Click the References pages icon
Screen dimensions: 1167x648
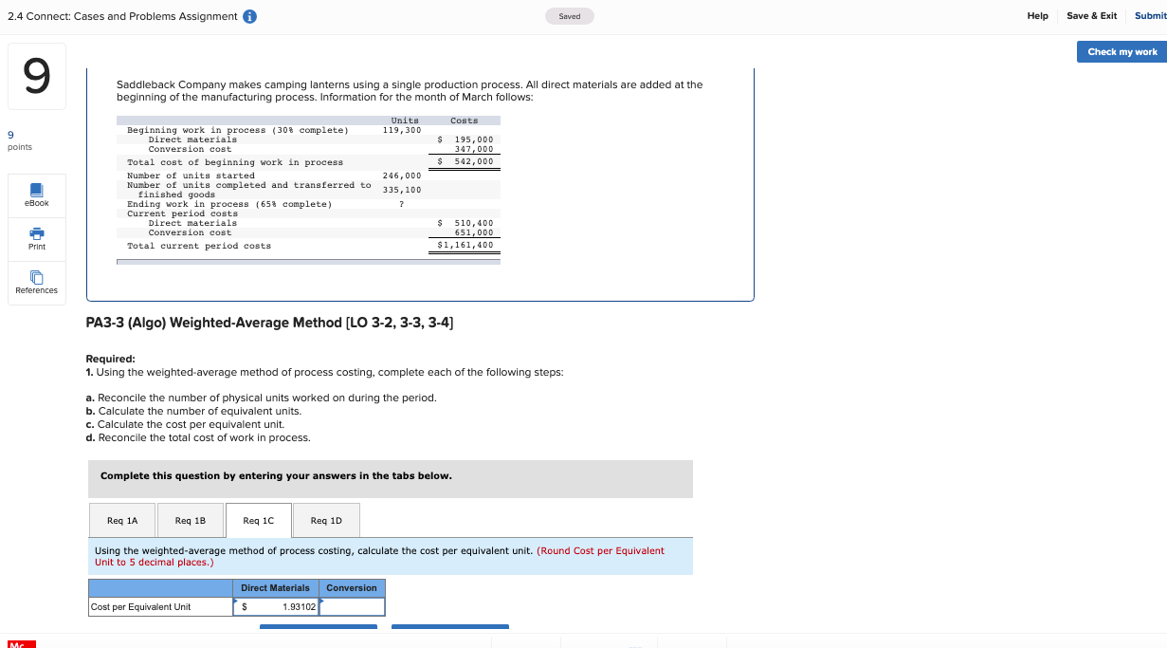36,276
